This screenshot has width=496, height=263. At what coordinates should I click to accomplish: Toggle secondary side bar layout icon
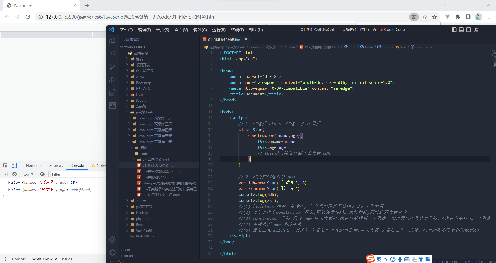(x=469, y=30)
